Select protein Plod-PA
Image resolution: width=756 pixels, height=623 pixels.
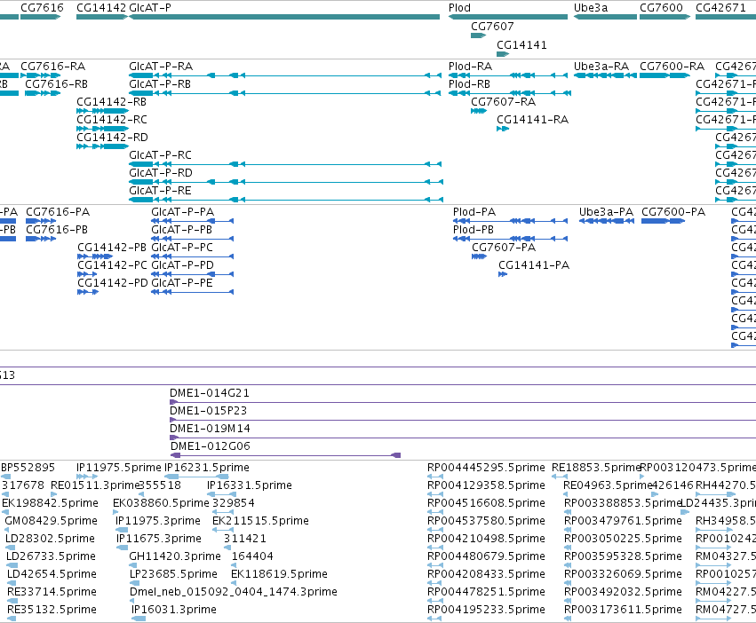pyautogui.click(x=510, y=221)
